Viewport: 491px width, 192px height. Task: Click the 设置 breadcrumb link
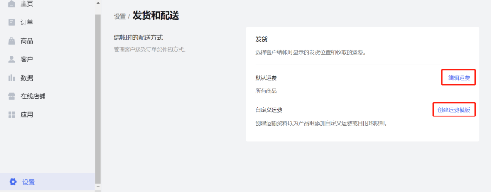(x=120, y=16)
